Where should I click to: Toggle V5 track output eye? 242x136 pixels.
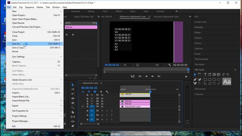click(x=102, y=95)
